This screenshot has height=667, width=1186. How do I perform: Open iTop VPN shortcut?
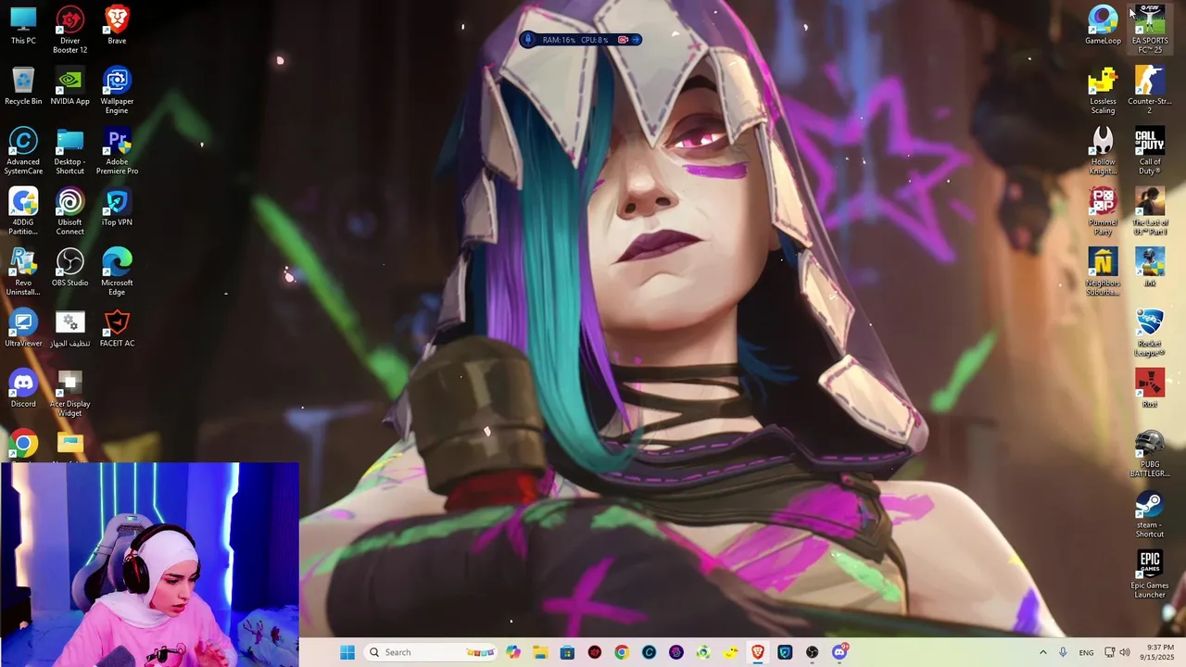pyautogui.click(x=117, y=208)
